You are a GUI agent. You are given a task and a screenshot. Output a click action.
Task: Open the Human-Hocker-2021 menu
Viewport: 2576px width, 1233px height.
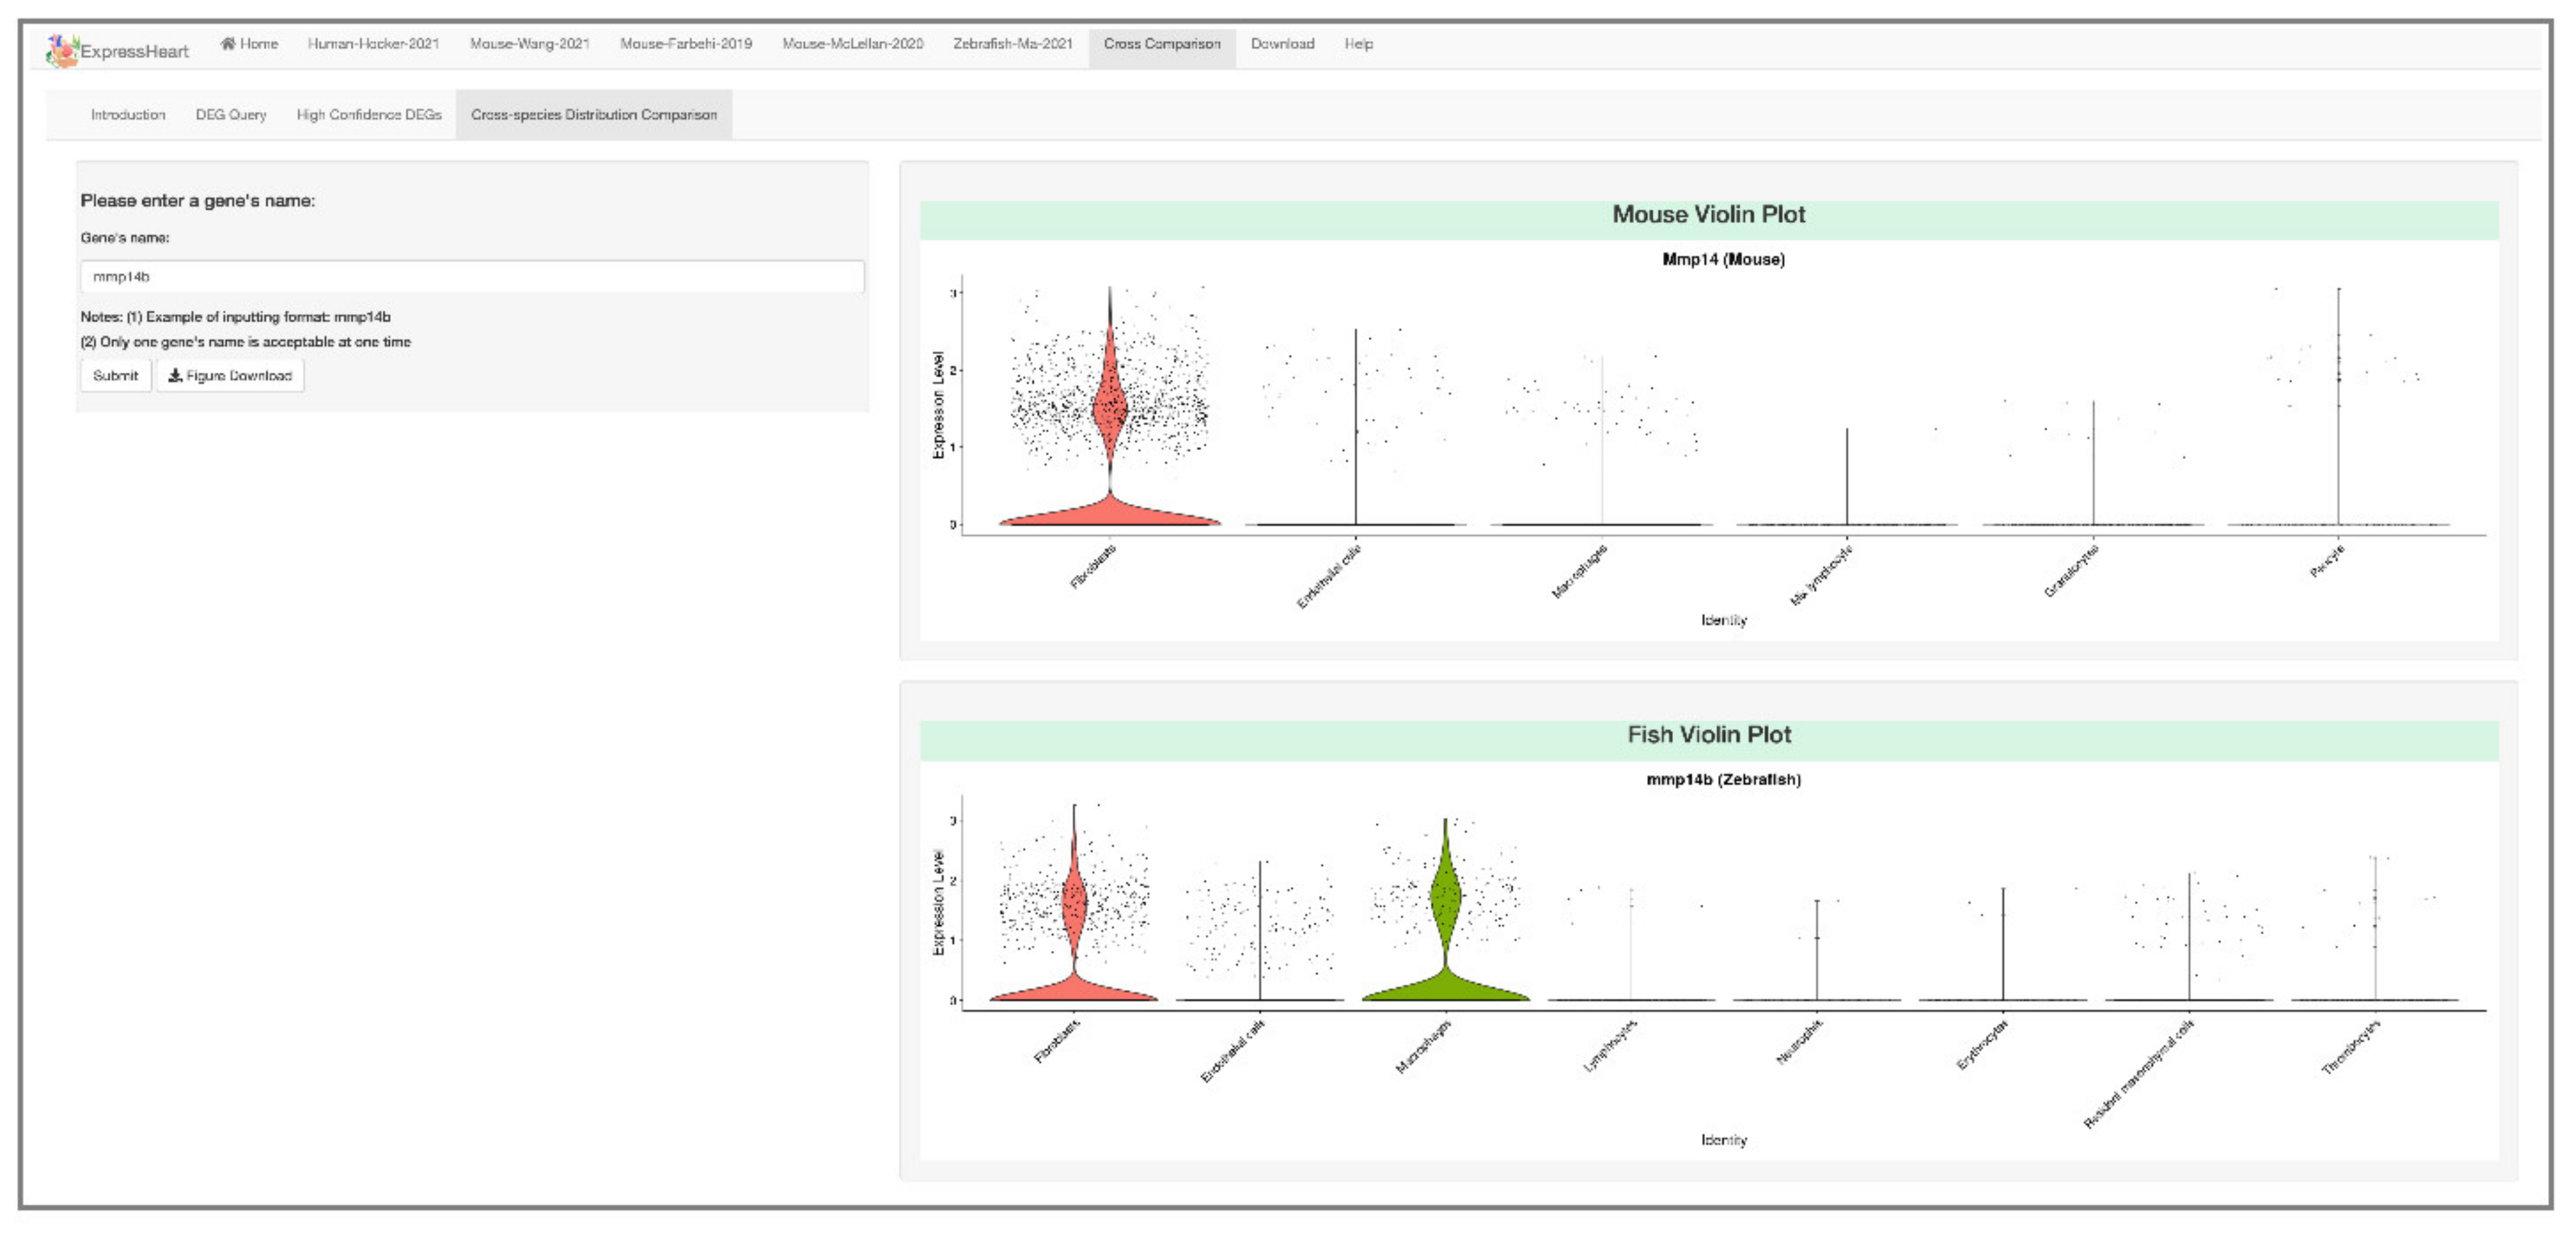tap(373, 44)
